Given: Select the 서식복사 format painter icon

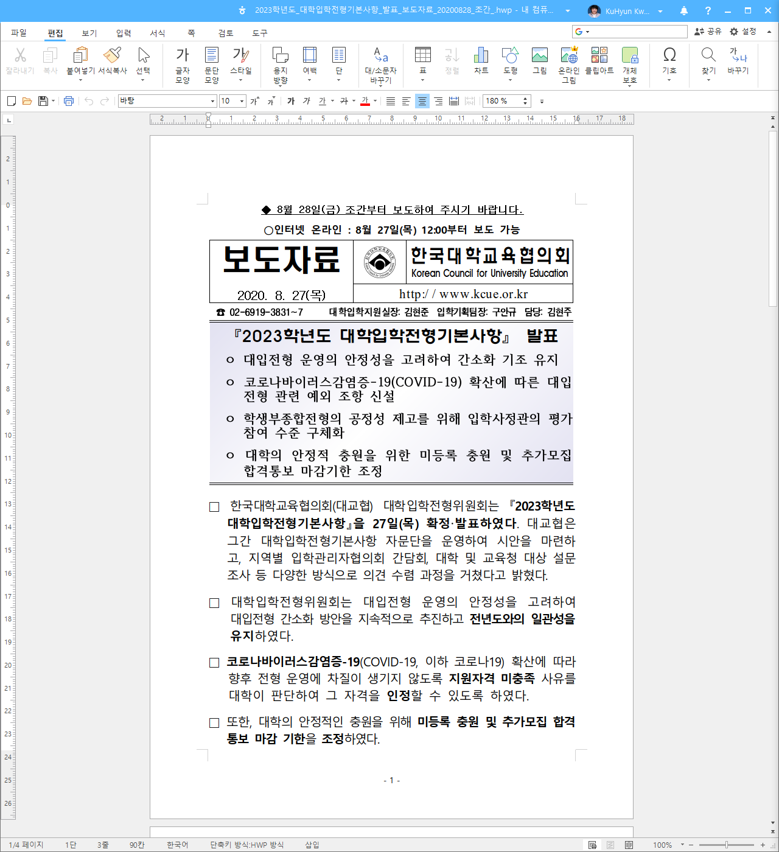Looking at the screenshot, I should (x=113, y=55).
